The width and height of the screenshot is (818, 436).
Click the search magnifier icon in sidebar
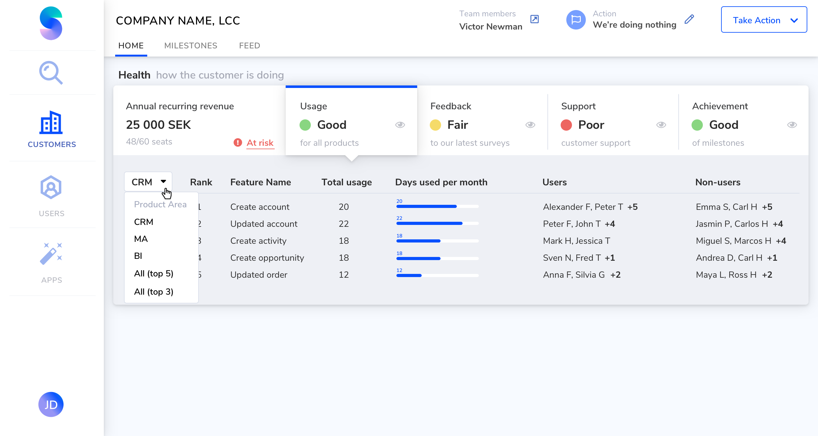[51, 73]
